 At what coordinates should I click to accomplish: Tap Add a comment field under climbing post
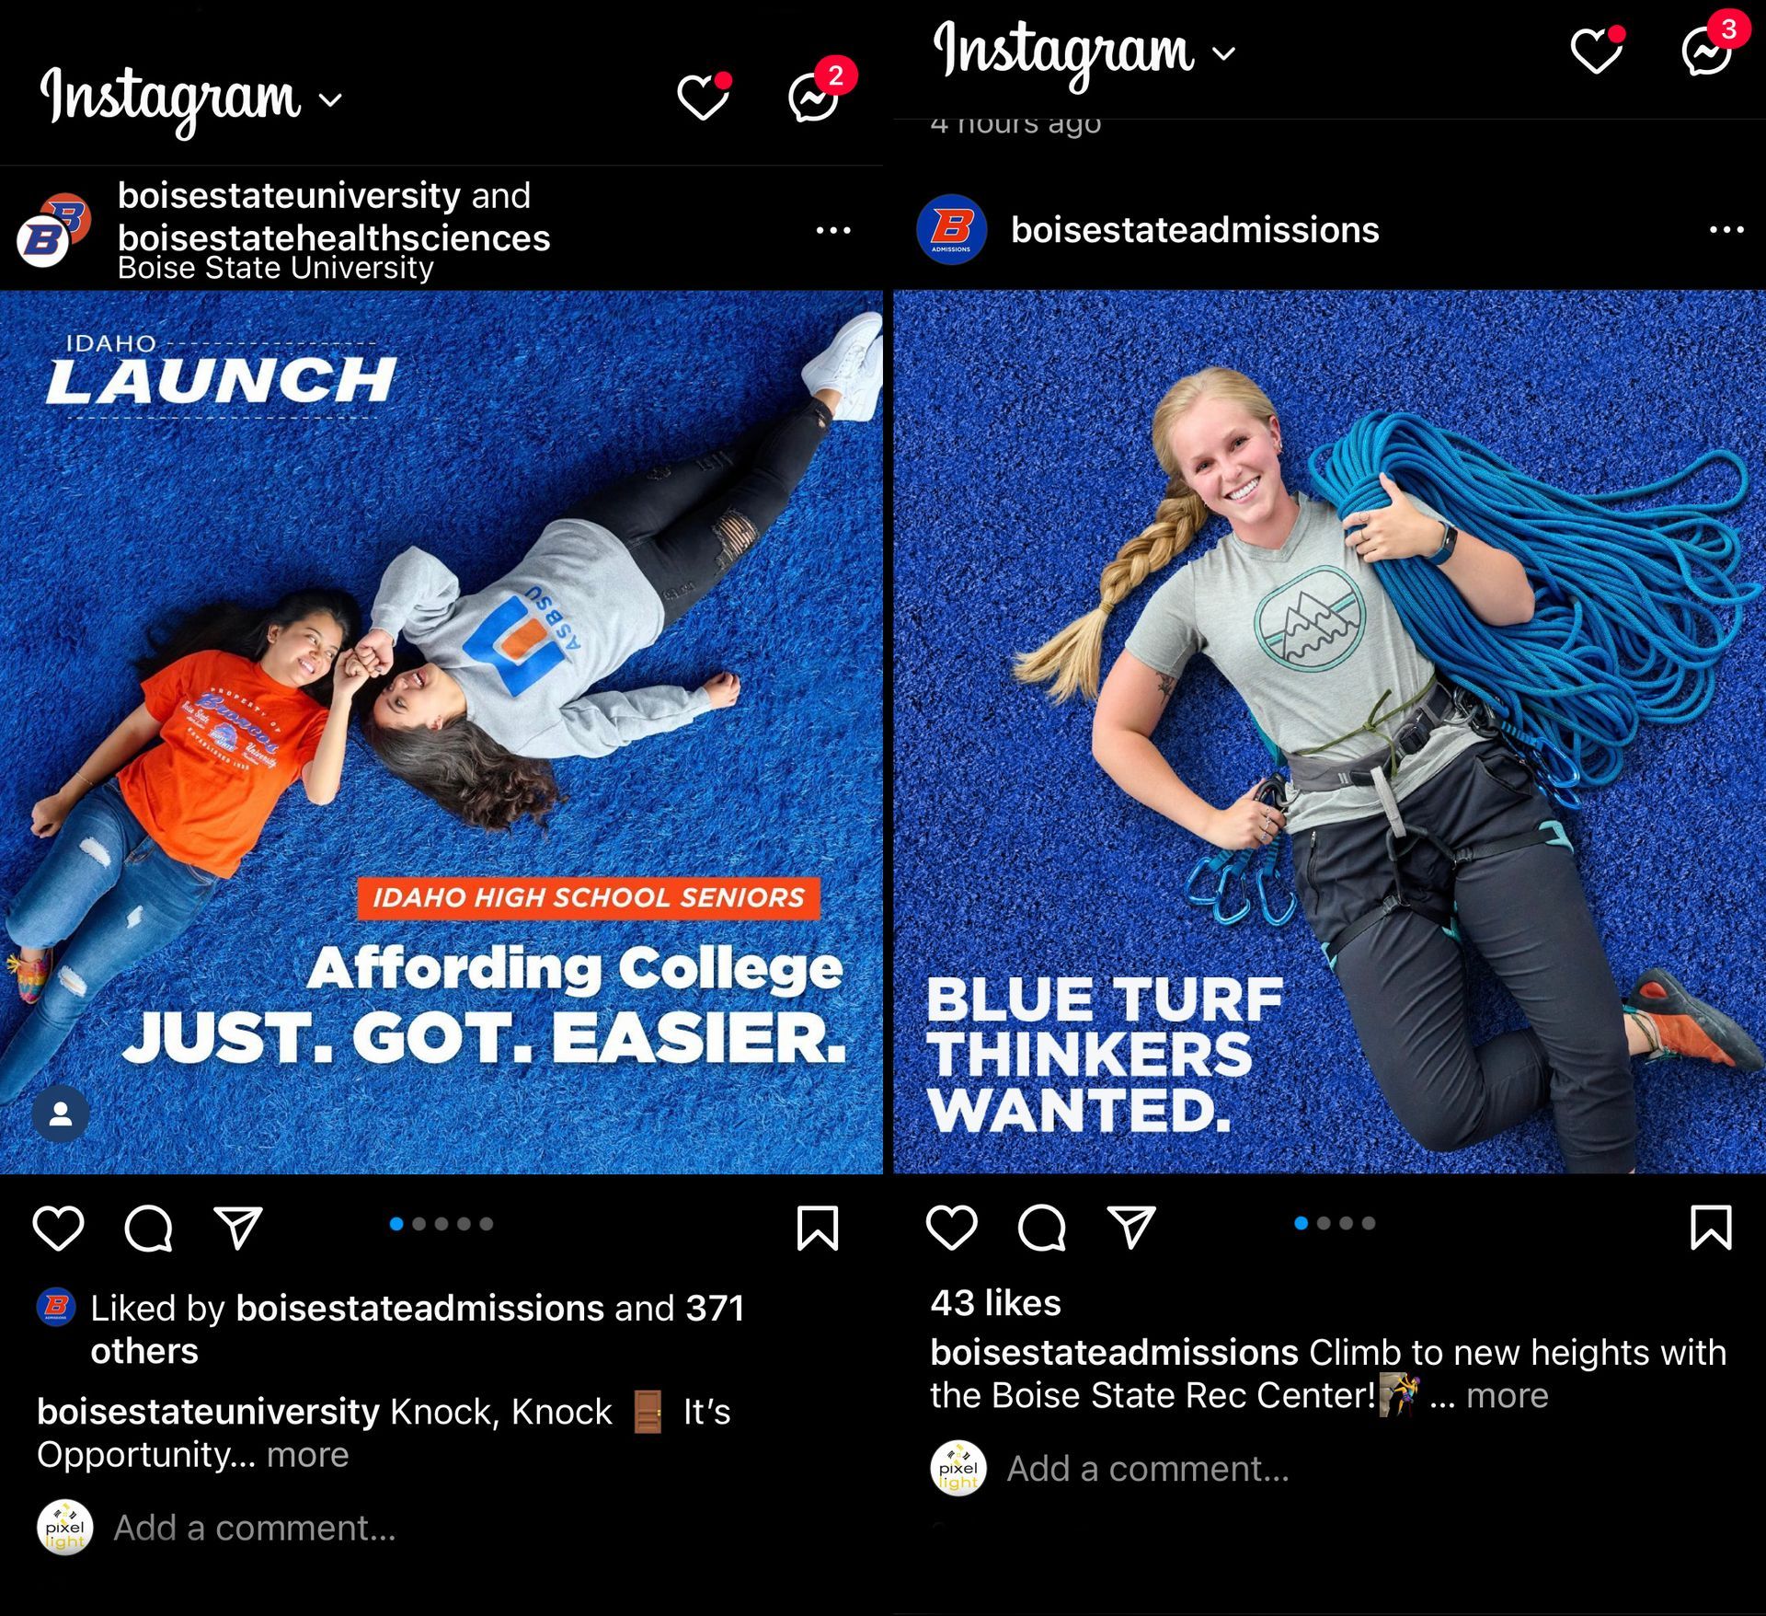tap(1148, 1469)
